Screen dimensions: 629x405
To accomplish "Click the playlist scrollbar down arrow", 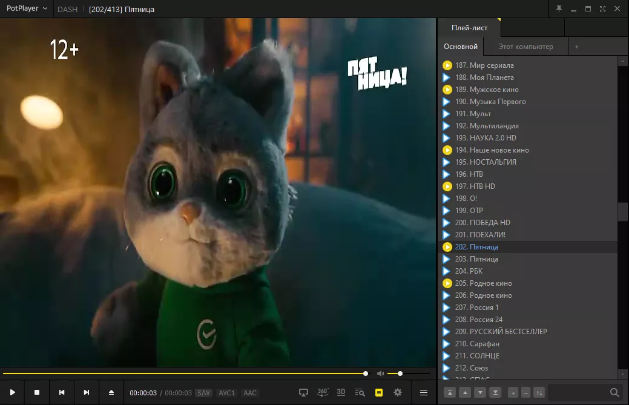I will [623, 375].
